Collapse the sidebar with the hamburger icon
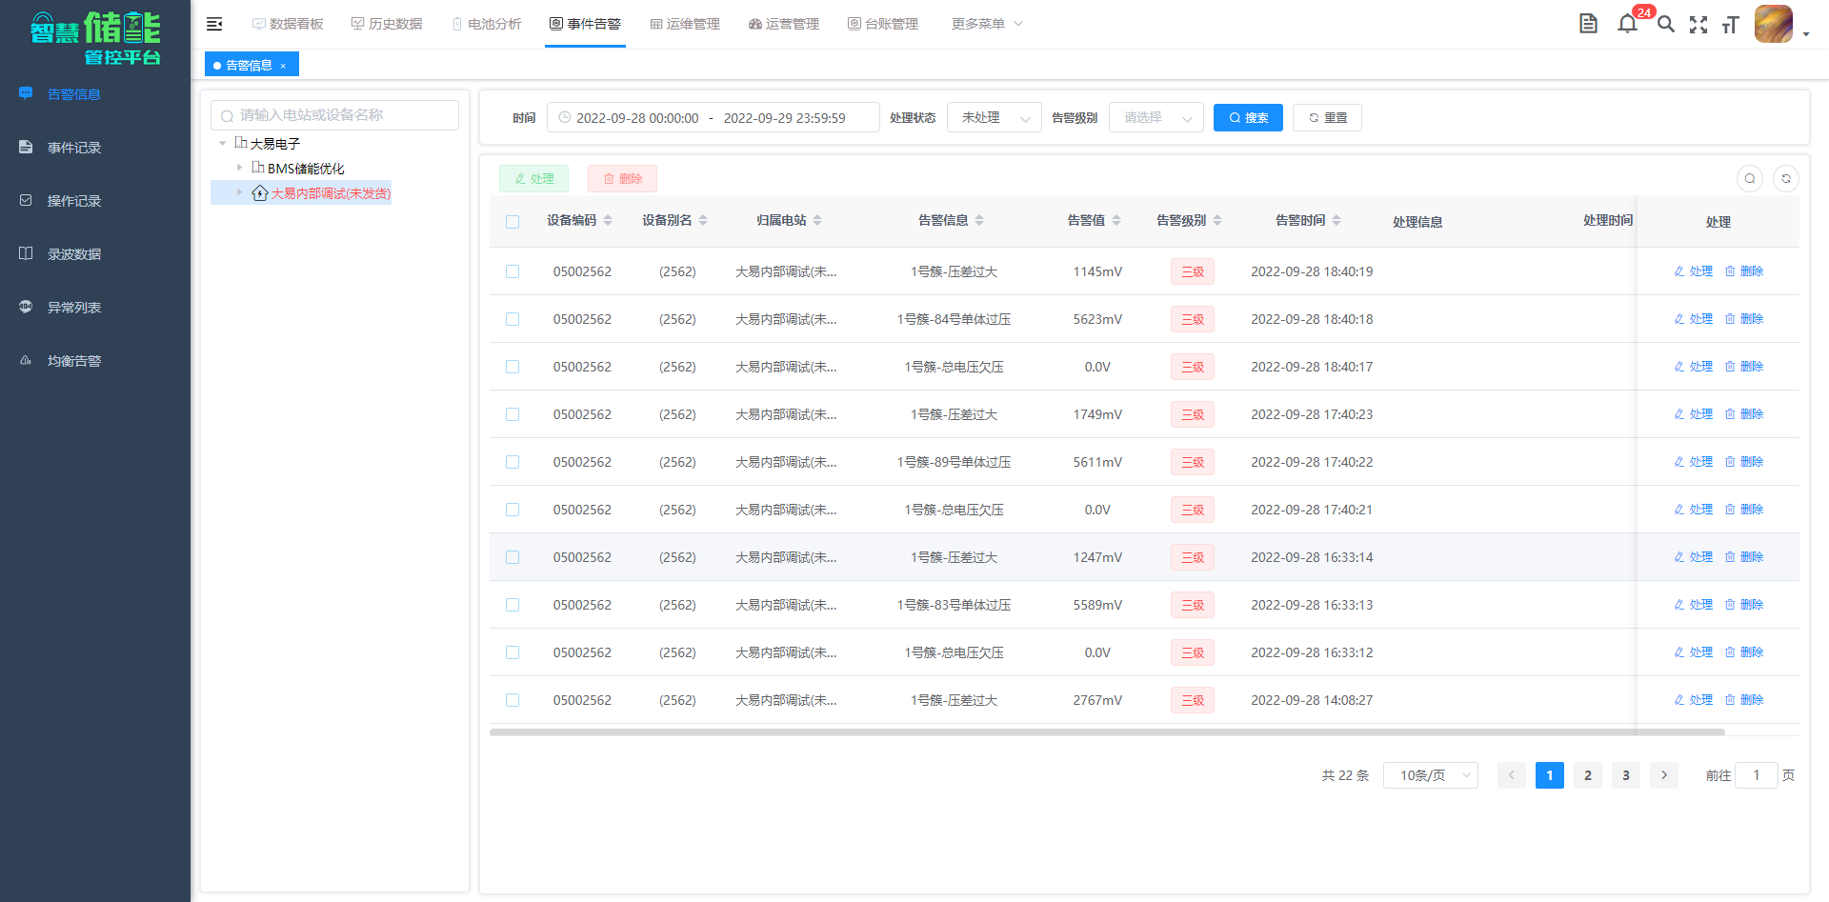Screen dimensions: 1829x902 (x=214, y=24)
